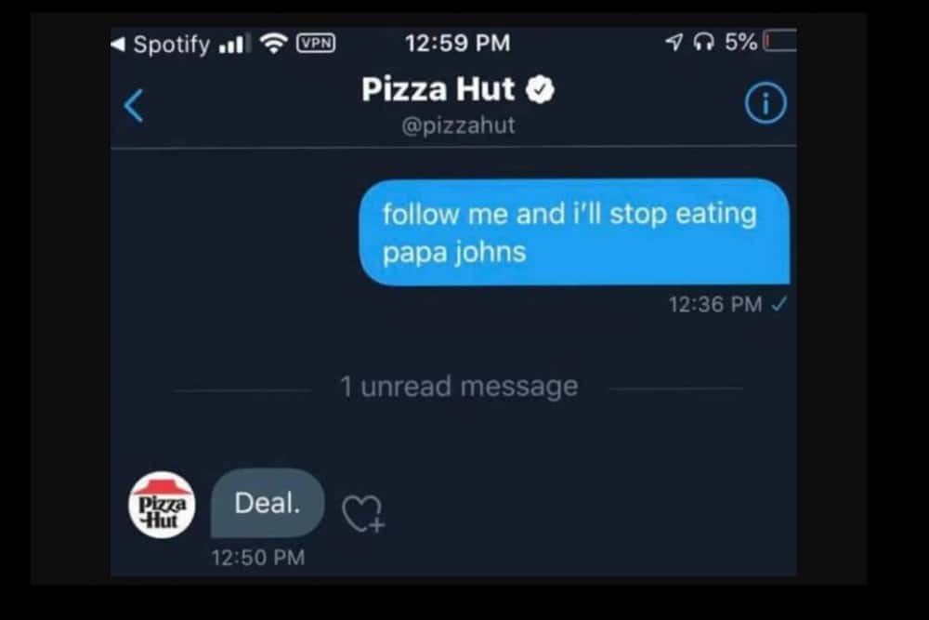Tap the Wi-Fi status icon

274,43
